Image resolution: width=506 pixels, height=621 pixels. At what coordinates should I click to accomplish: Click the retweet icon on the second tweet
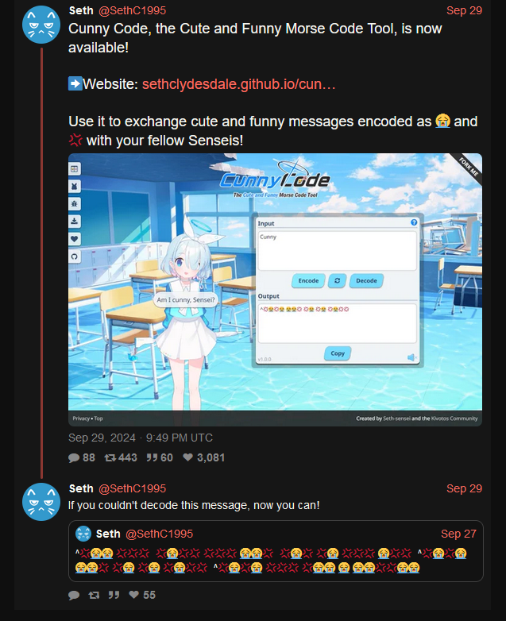tap(94, 595)
